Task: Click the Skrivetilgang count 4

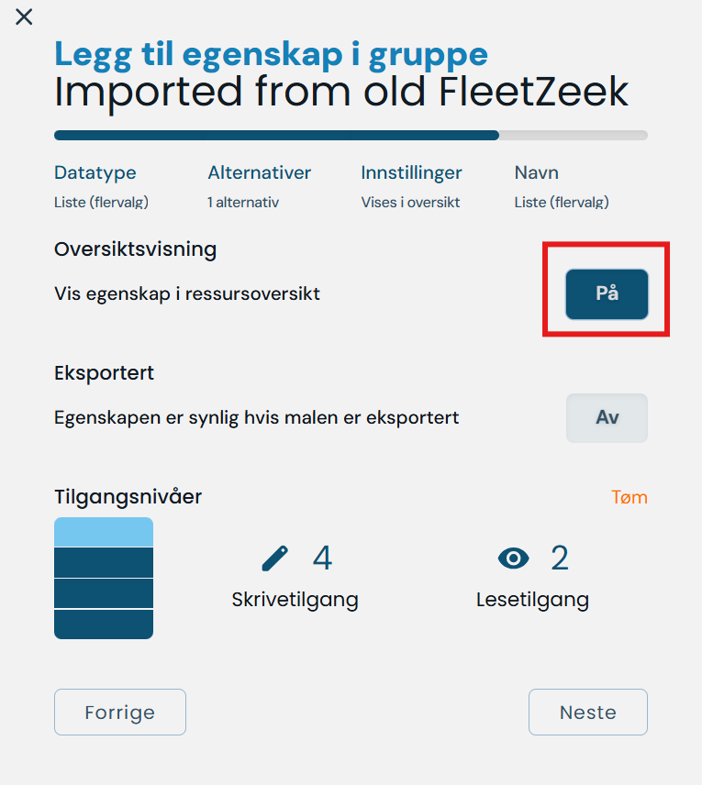Action: [322, 558]
